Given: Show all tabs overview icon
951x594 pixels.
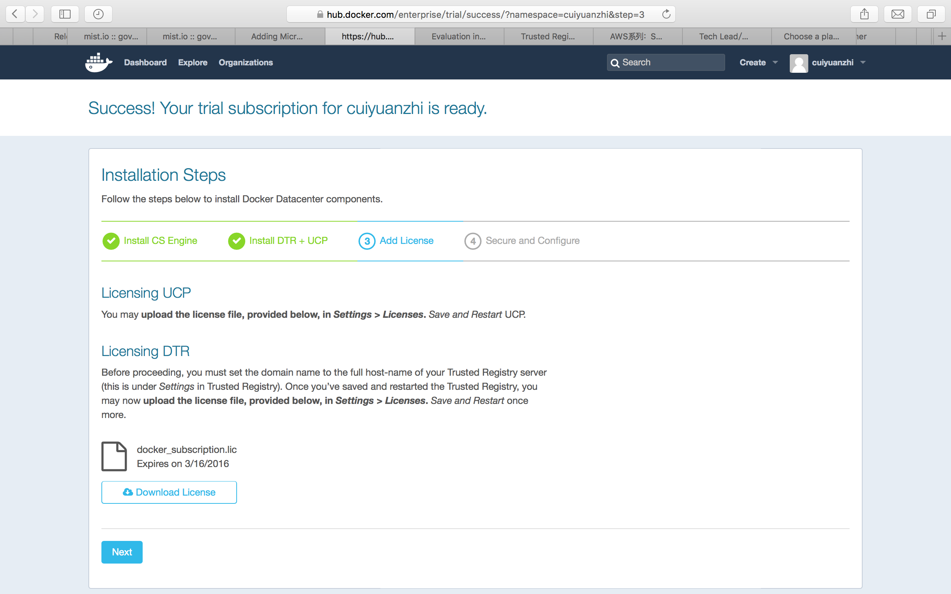Looking at the screenshot, I should pos(931,14).
